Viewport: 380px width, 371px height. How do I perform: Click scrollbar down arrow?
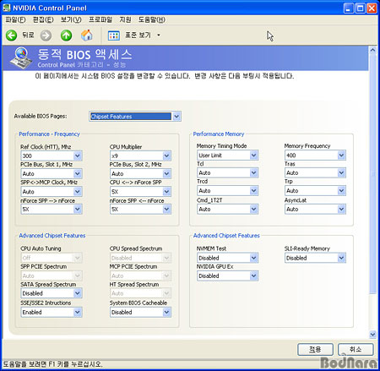click(372, 335)
